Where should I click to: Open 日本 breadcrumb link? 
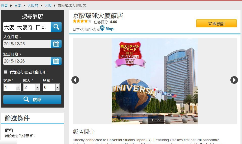tap(18, 6)
